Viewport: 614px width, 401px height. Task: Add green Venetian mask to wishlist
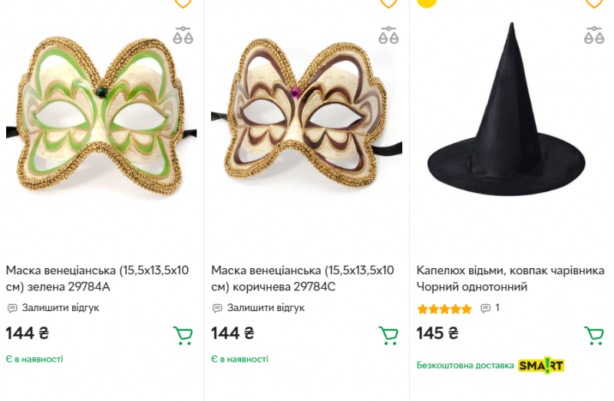point(183,2)
